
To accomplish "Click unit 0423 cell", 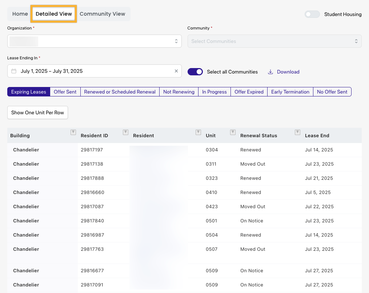I will pyautogui.click(x=212, y=207).
